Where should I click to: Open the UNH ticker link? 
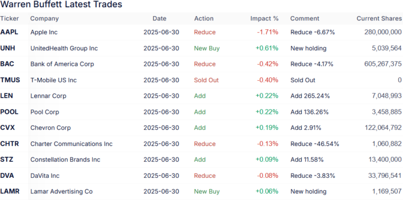[x=8, y=48]
